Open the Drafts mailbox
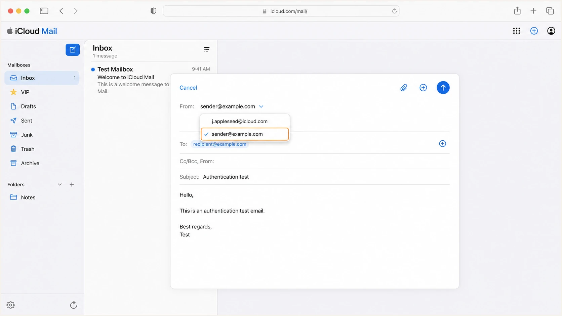Image resolution: width=562 pixels, height=316 pixels. (x=42, y=106)
